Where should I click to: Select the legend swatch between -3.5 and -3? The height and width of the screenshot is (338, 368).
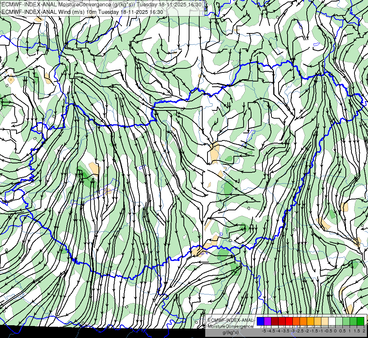tap(289, 321)
